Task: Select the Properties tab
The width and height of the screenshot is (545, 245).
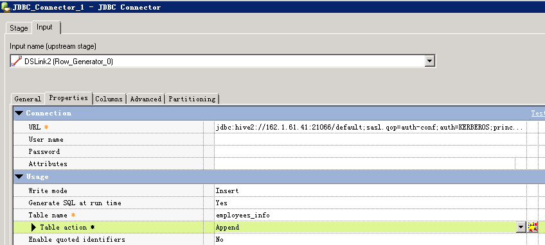Action: [68, 98]
